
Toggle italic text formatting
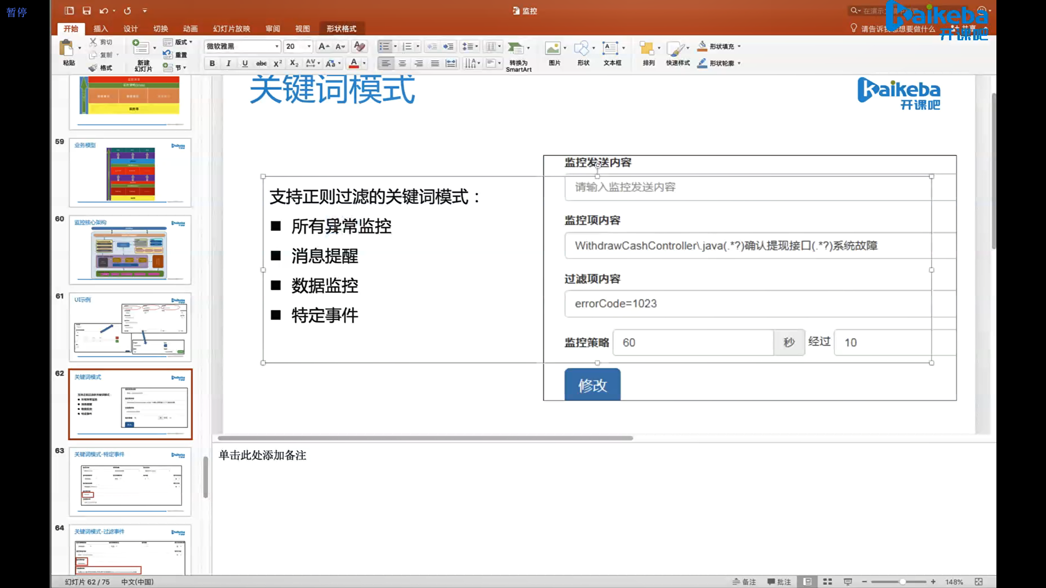click(228, 63)
